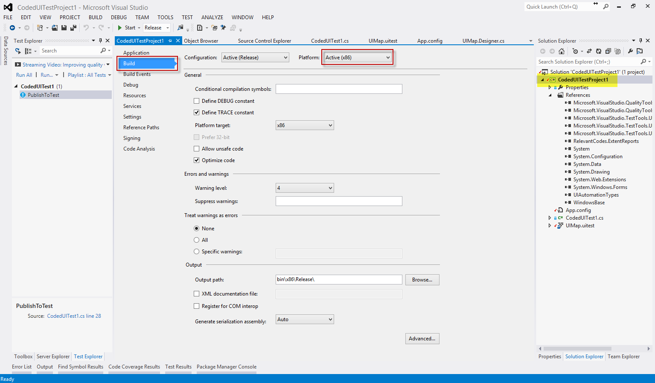Click the Refresh icon in Solution Explorer

(x=599, y=51)
